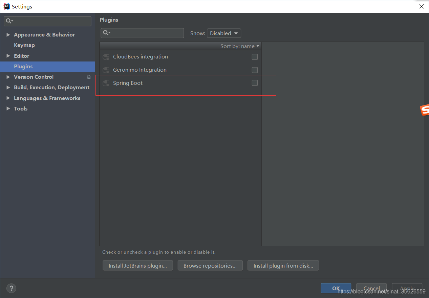
Task: Expand the Appearance & Behavior section
Action: click(x=8, y=35)
